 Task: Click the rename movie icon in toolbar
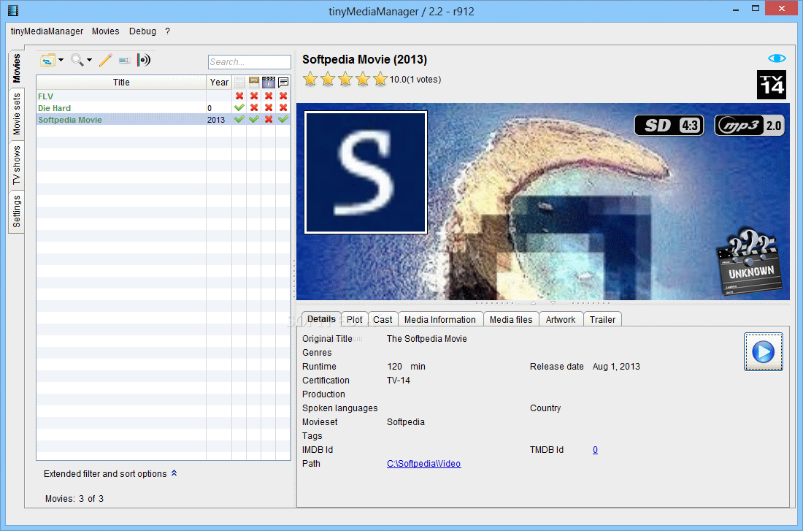coord(124,60)
